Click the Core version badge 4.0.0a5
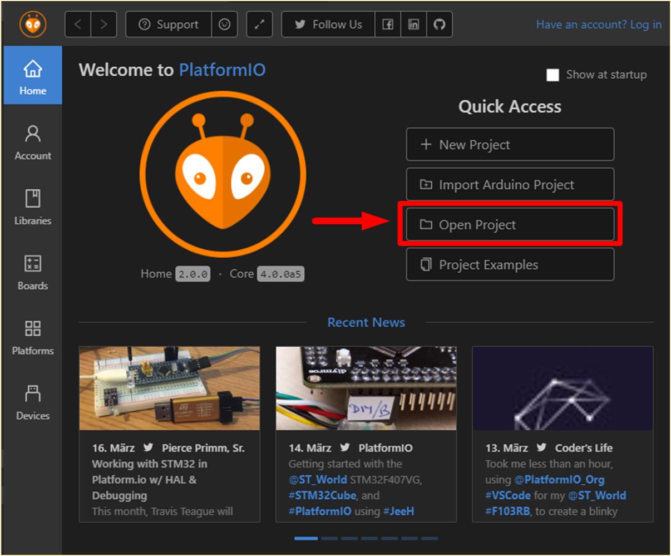Screen dimensions: 671x556 280,274
